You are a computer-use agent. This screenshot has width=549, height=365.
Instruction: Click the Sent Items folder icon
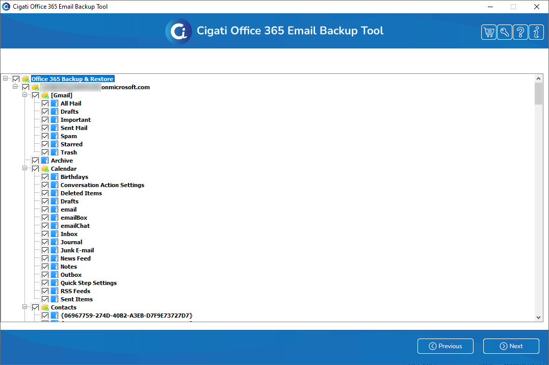[x=55, y=299]
